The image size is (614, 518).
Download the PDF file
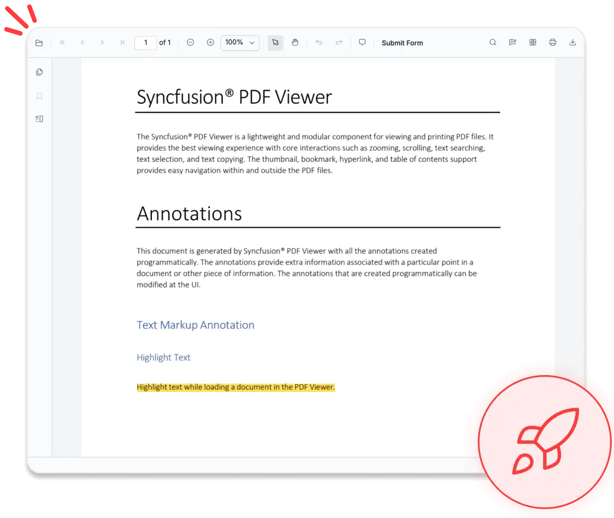tap(573, 42)
